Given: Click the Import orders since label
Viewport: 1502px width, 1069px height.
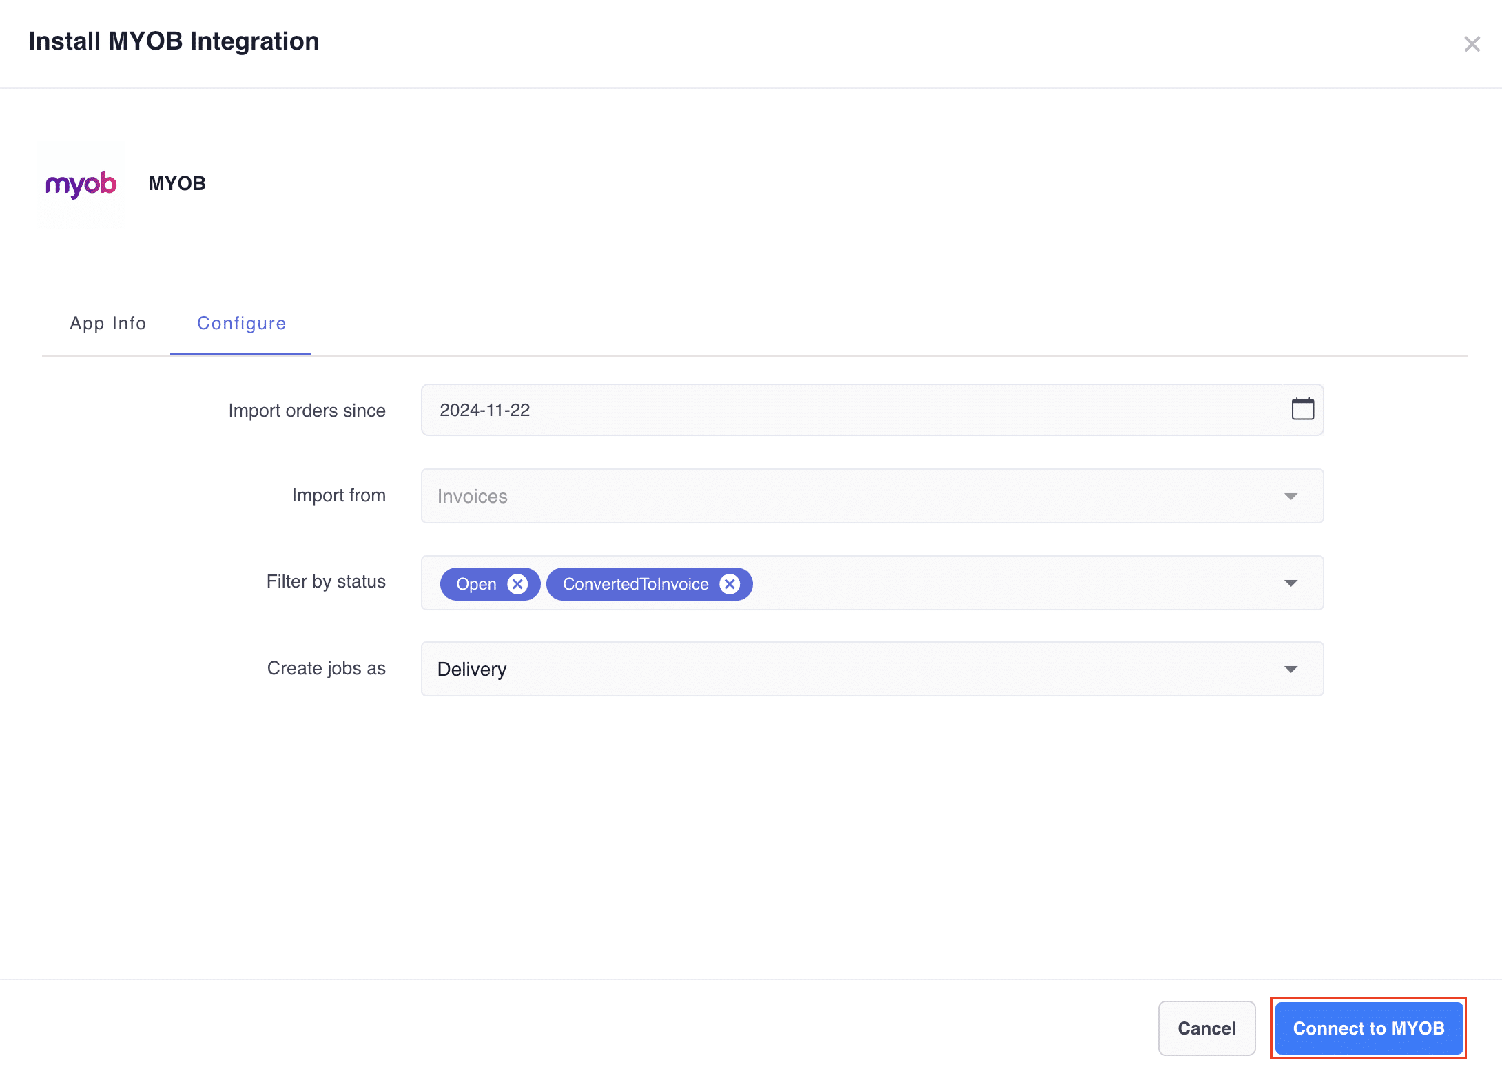Looking at the screenshot, I should pyautogui.click(x=307, y=411).
